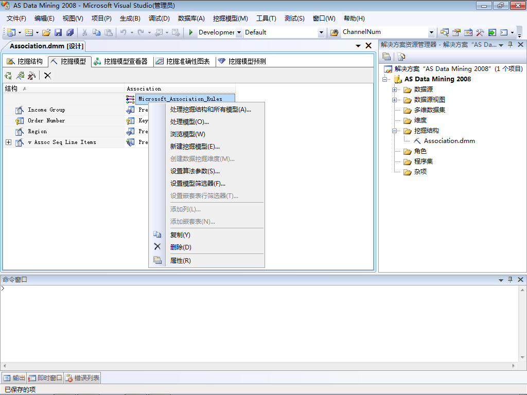Click the find in files icon beside ChannelNum
Viewport: 527px width, 395px height.
point(334,32)
